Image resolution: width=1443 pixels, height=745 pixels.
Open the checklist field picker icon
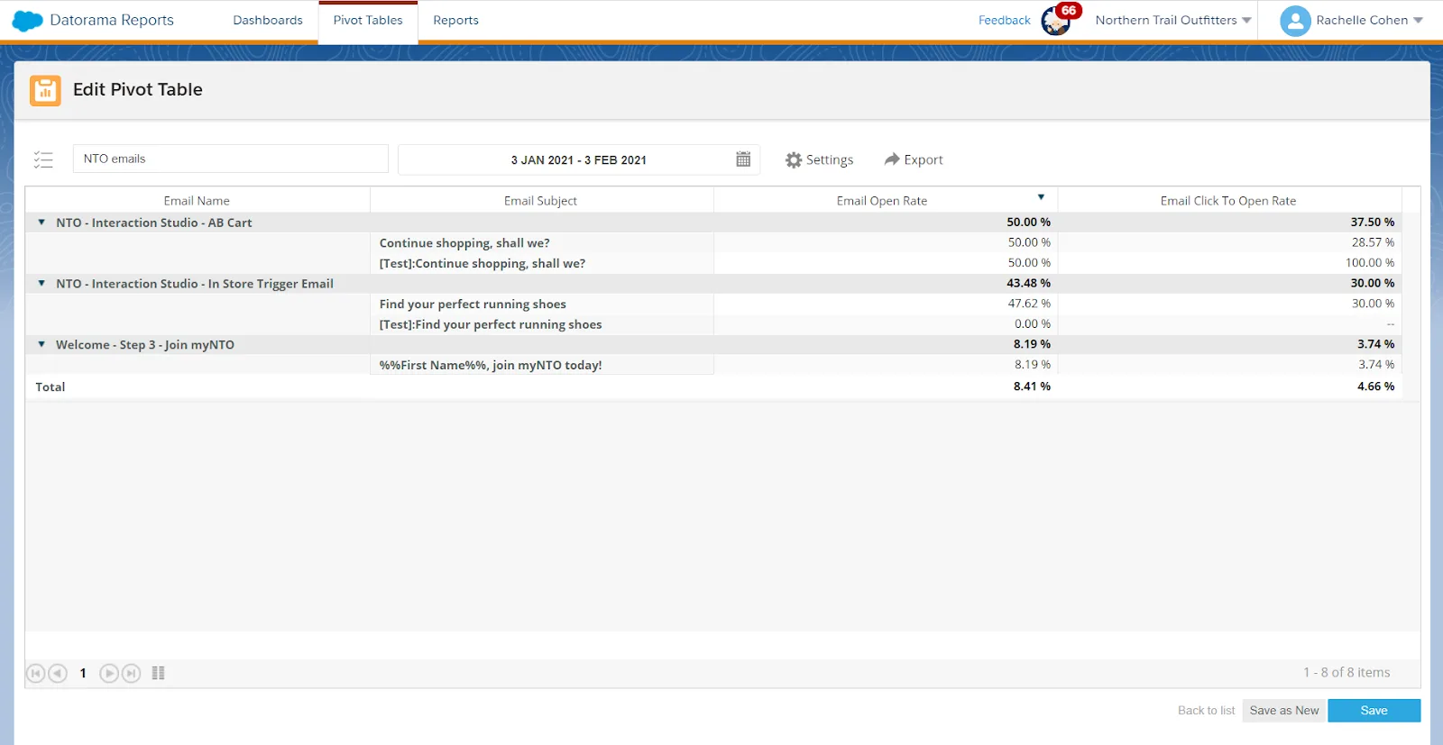click(43, 159)
